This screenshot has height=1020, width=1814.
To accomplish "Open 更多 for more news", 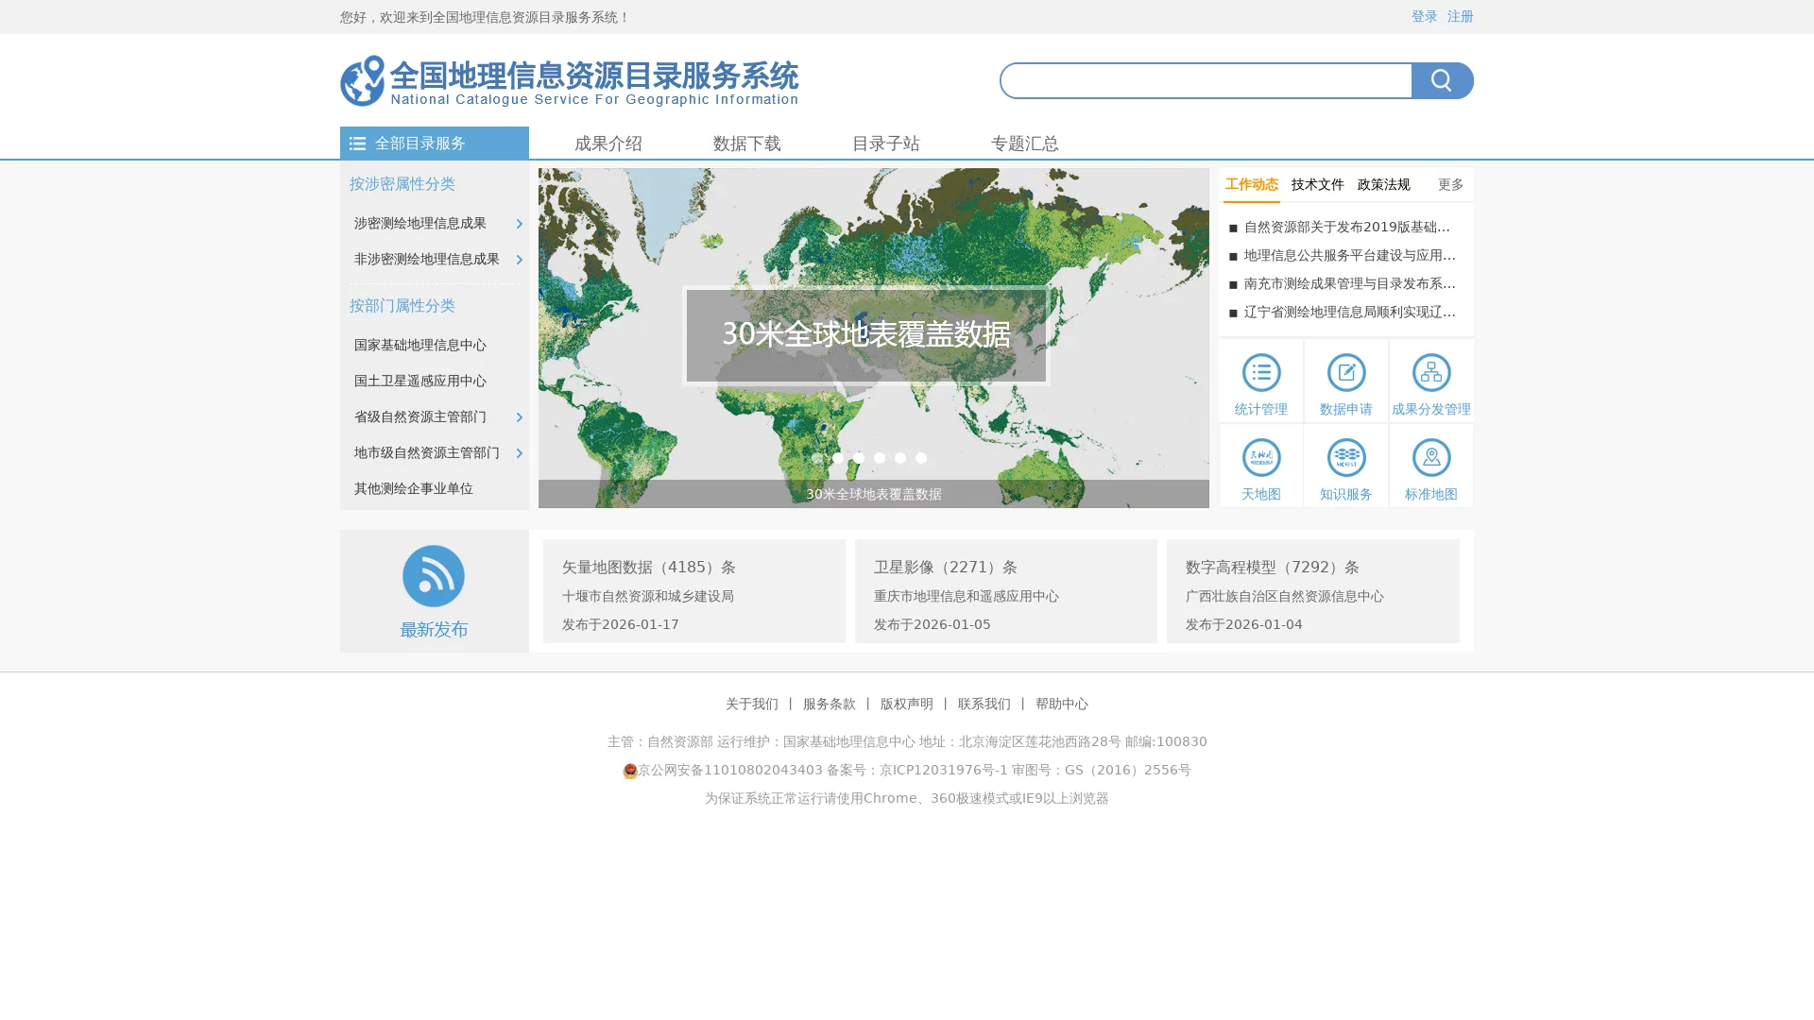I will pyautogui.click(x=1450, y=184).
